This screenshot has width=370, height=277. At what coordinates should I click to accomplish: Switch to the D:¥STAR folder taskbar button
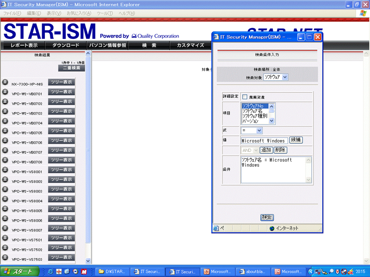coord(113,271)
